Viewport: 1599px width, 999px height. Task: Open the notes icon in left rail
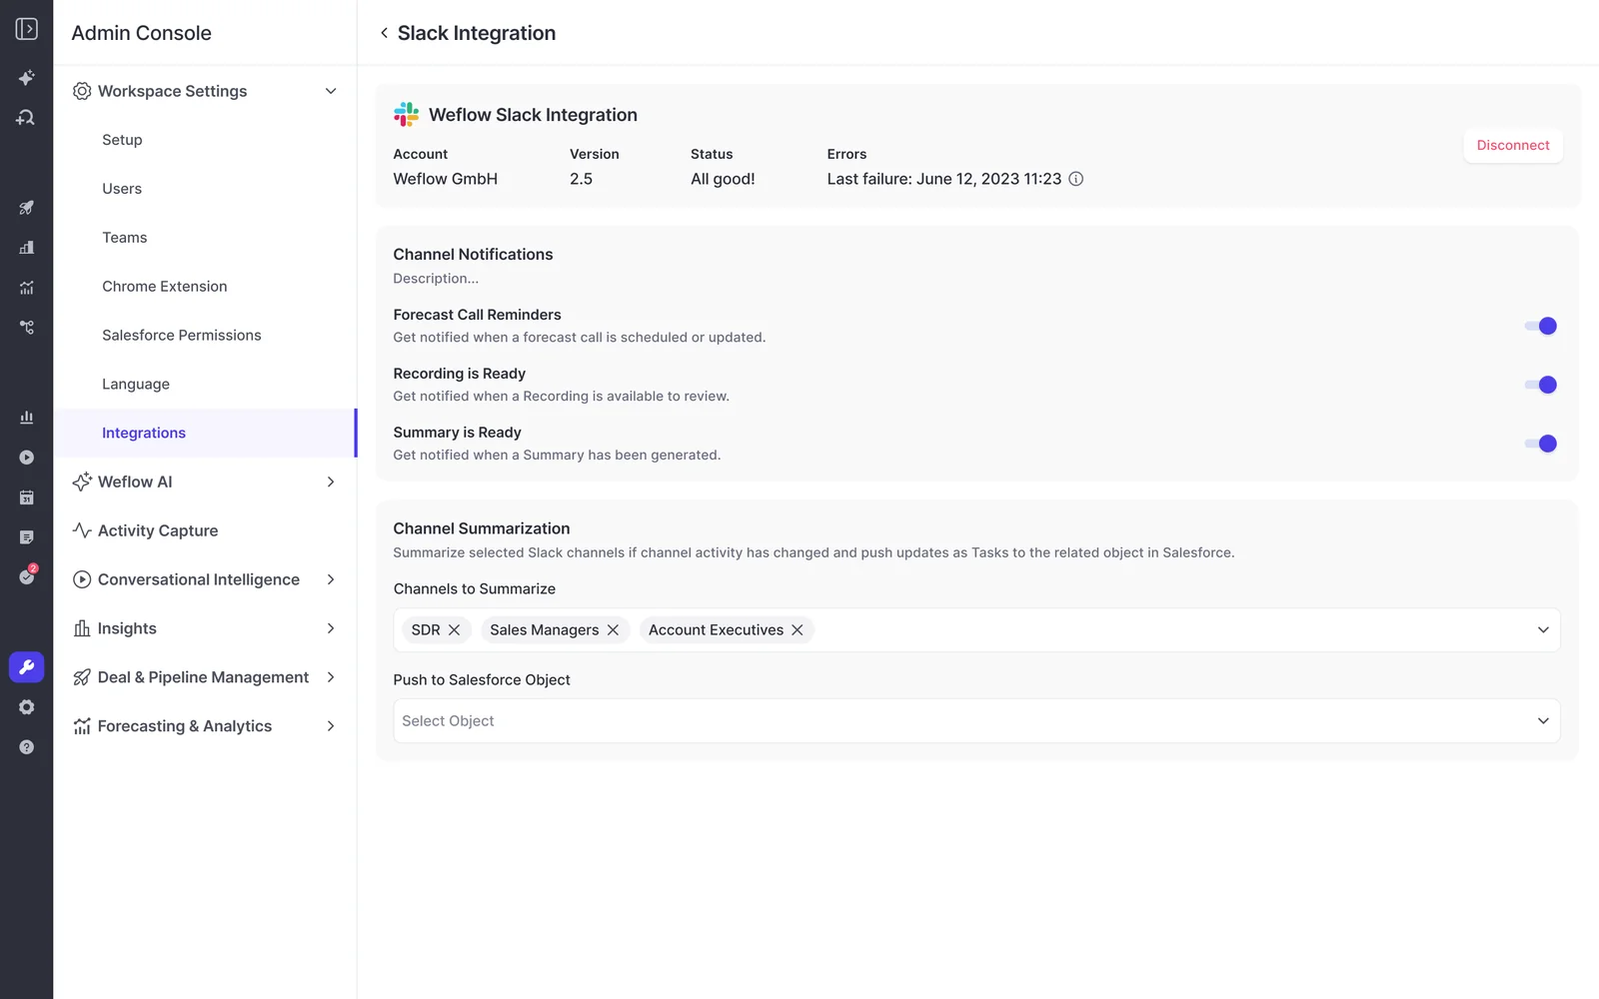[27, 537]
